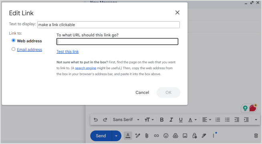Click the Undo icon in formatting toolbar

coord(96,120)
